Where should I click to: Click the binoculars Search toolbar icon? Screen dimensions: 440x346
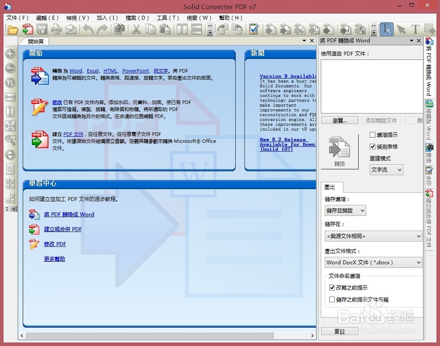pyautogui.click(x=119, y=29)
